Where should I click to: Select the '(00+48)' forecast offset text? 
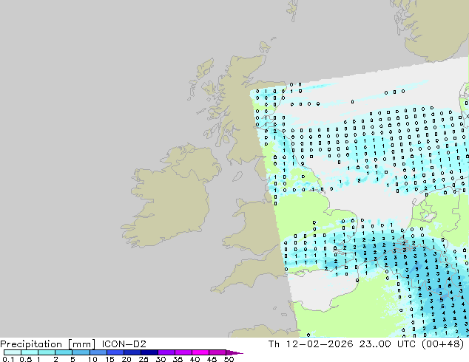pyautogui.click(x=442, y=344)
